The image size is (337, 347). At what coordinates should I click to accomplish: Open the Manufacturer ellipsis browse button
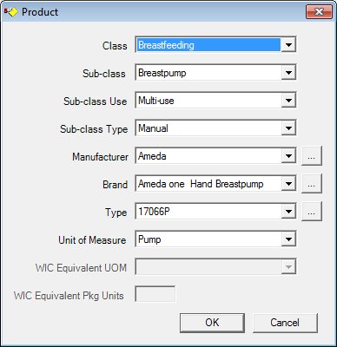pos(312,156)
